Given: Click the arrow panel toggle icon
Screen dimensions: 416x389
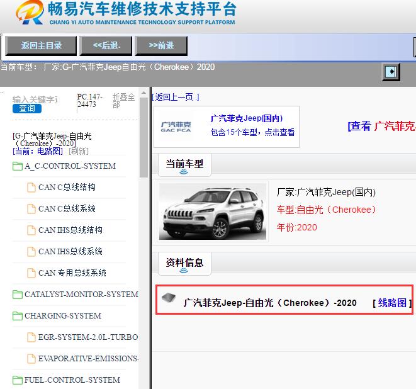Looking at the screenshot, I should coord(391,72).
